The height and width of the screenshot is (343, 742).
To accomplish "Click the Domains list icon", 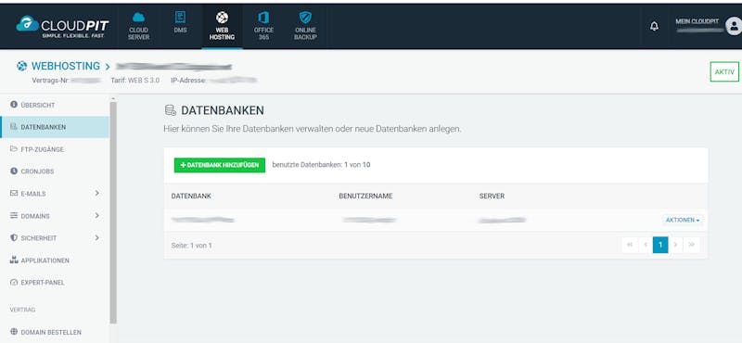I will point(14,215).
